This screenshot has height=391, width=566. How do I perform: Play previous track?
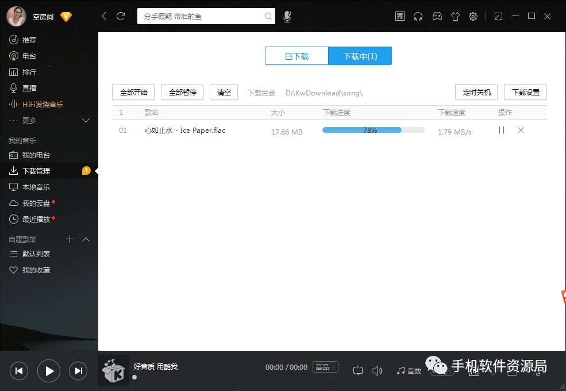(19, 371)
